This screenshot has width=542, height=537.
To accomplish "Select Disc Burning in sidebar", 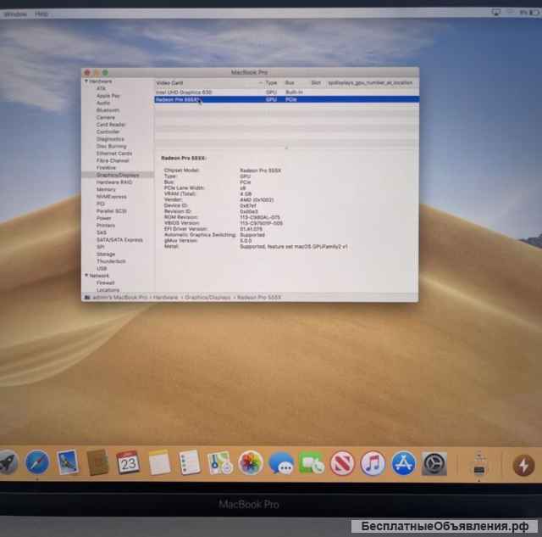I will pos(111,146).
